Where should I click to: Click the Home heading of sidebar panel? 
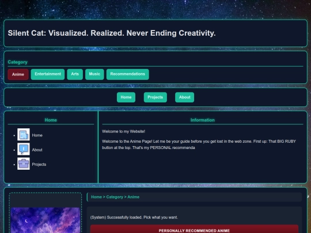[51, 120]
